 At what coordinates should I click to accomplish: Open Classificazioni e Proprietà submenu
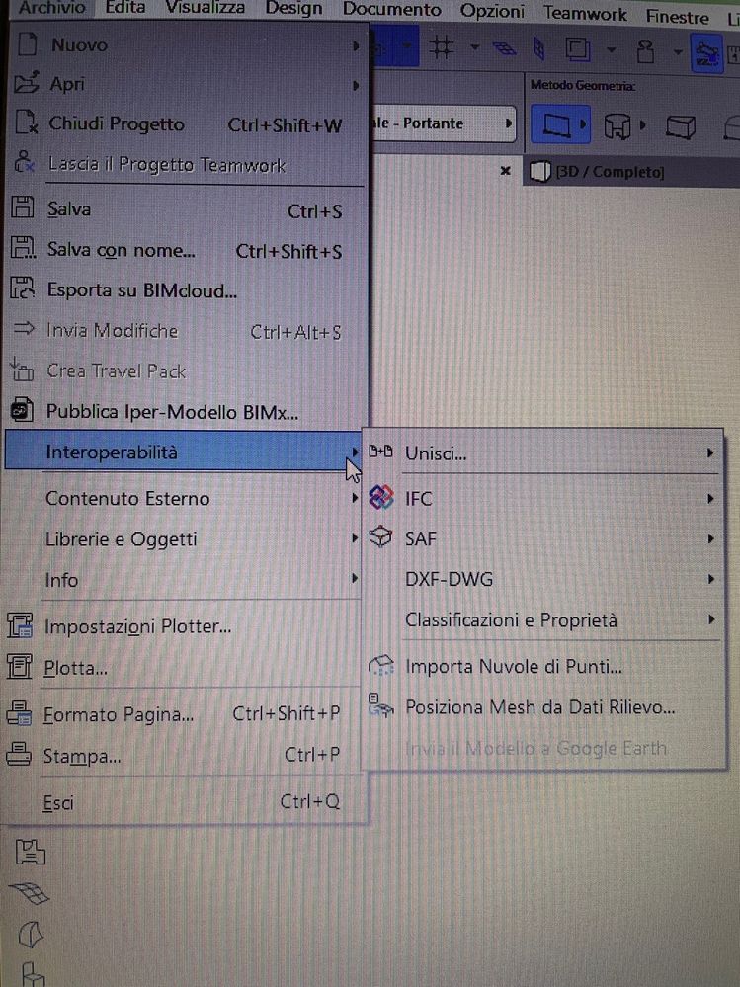tap(543, 620)
